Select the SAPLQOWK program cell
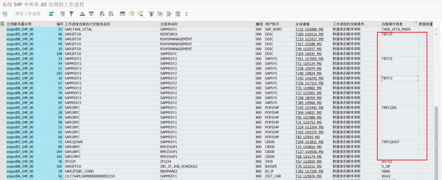Screen dimensions: 442x180 (112, 142)
